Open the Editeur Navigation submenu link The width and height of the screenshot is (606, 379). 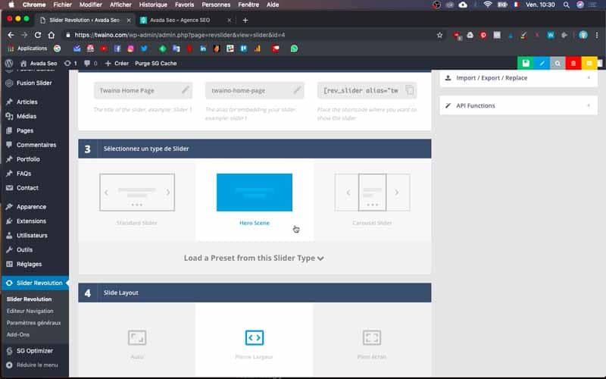(30, 311)
